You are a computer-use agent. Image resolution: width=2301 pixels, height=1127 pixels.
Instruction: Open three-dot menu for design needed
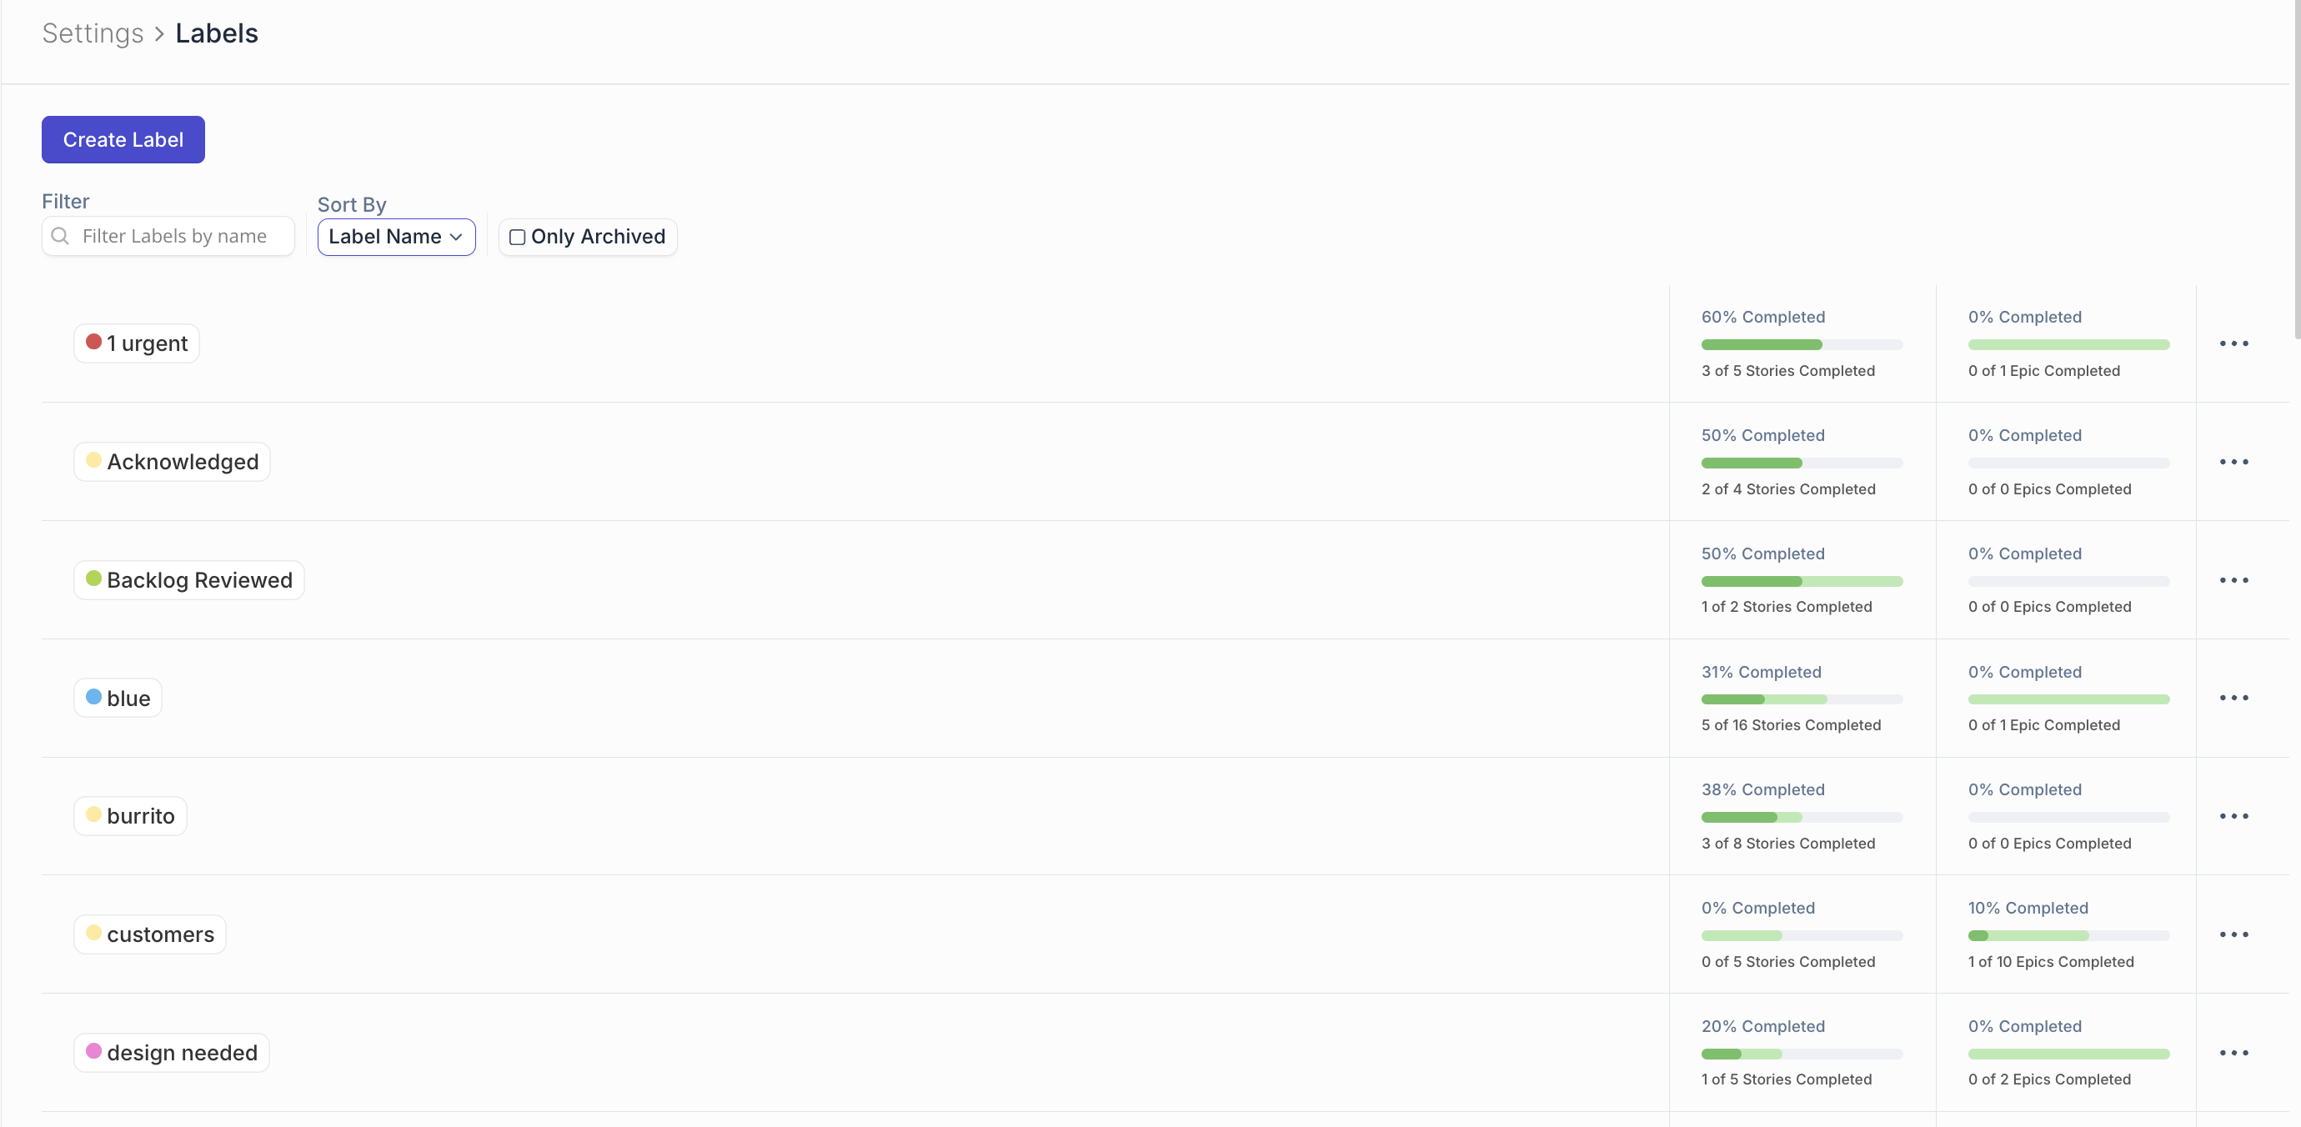click(x=2233, y=1053)
